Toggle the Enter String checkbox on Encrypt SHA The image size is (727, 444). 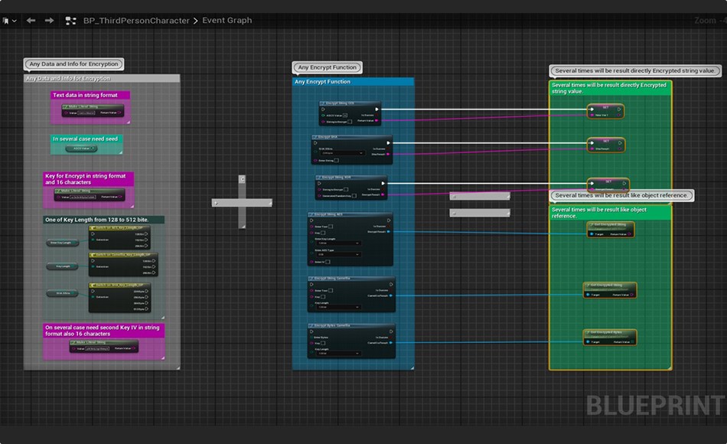click(338, 161)
